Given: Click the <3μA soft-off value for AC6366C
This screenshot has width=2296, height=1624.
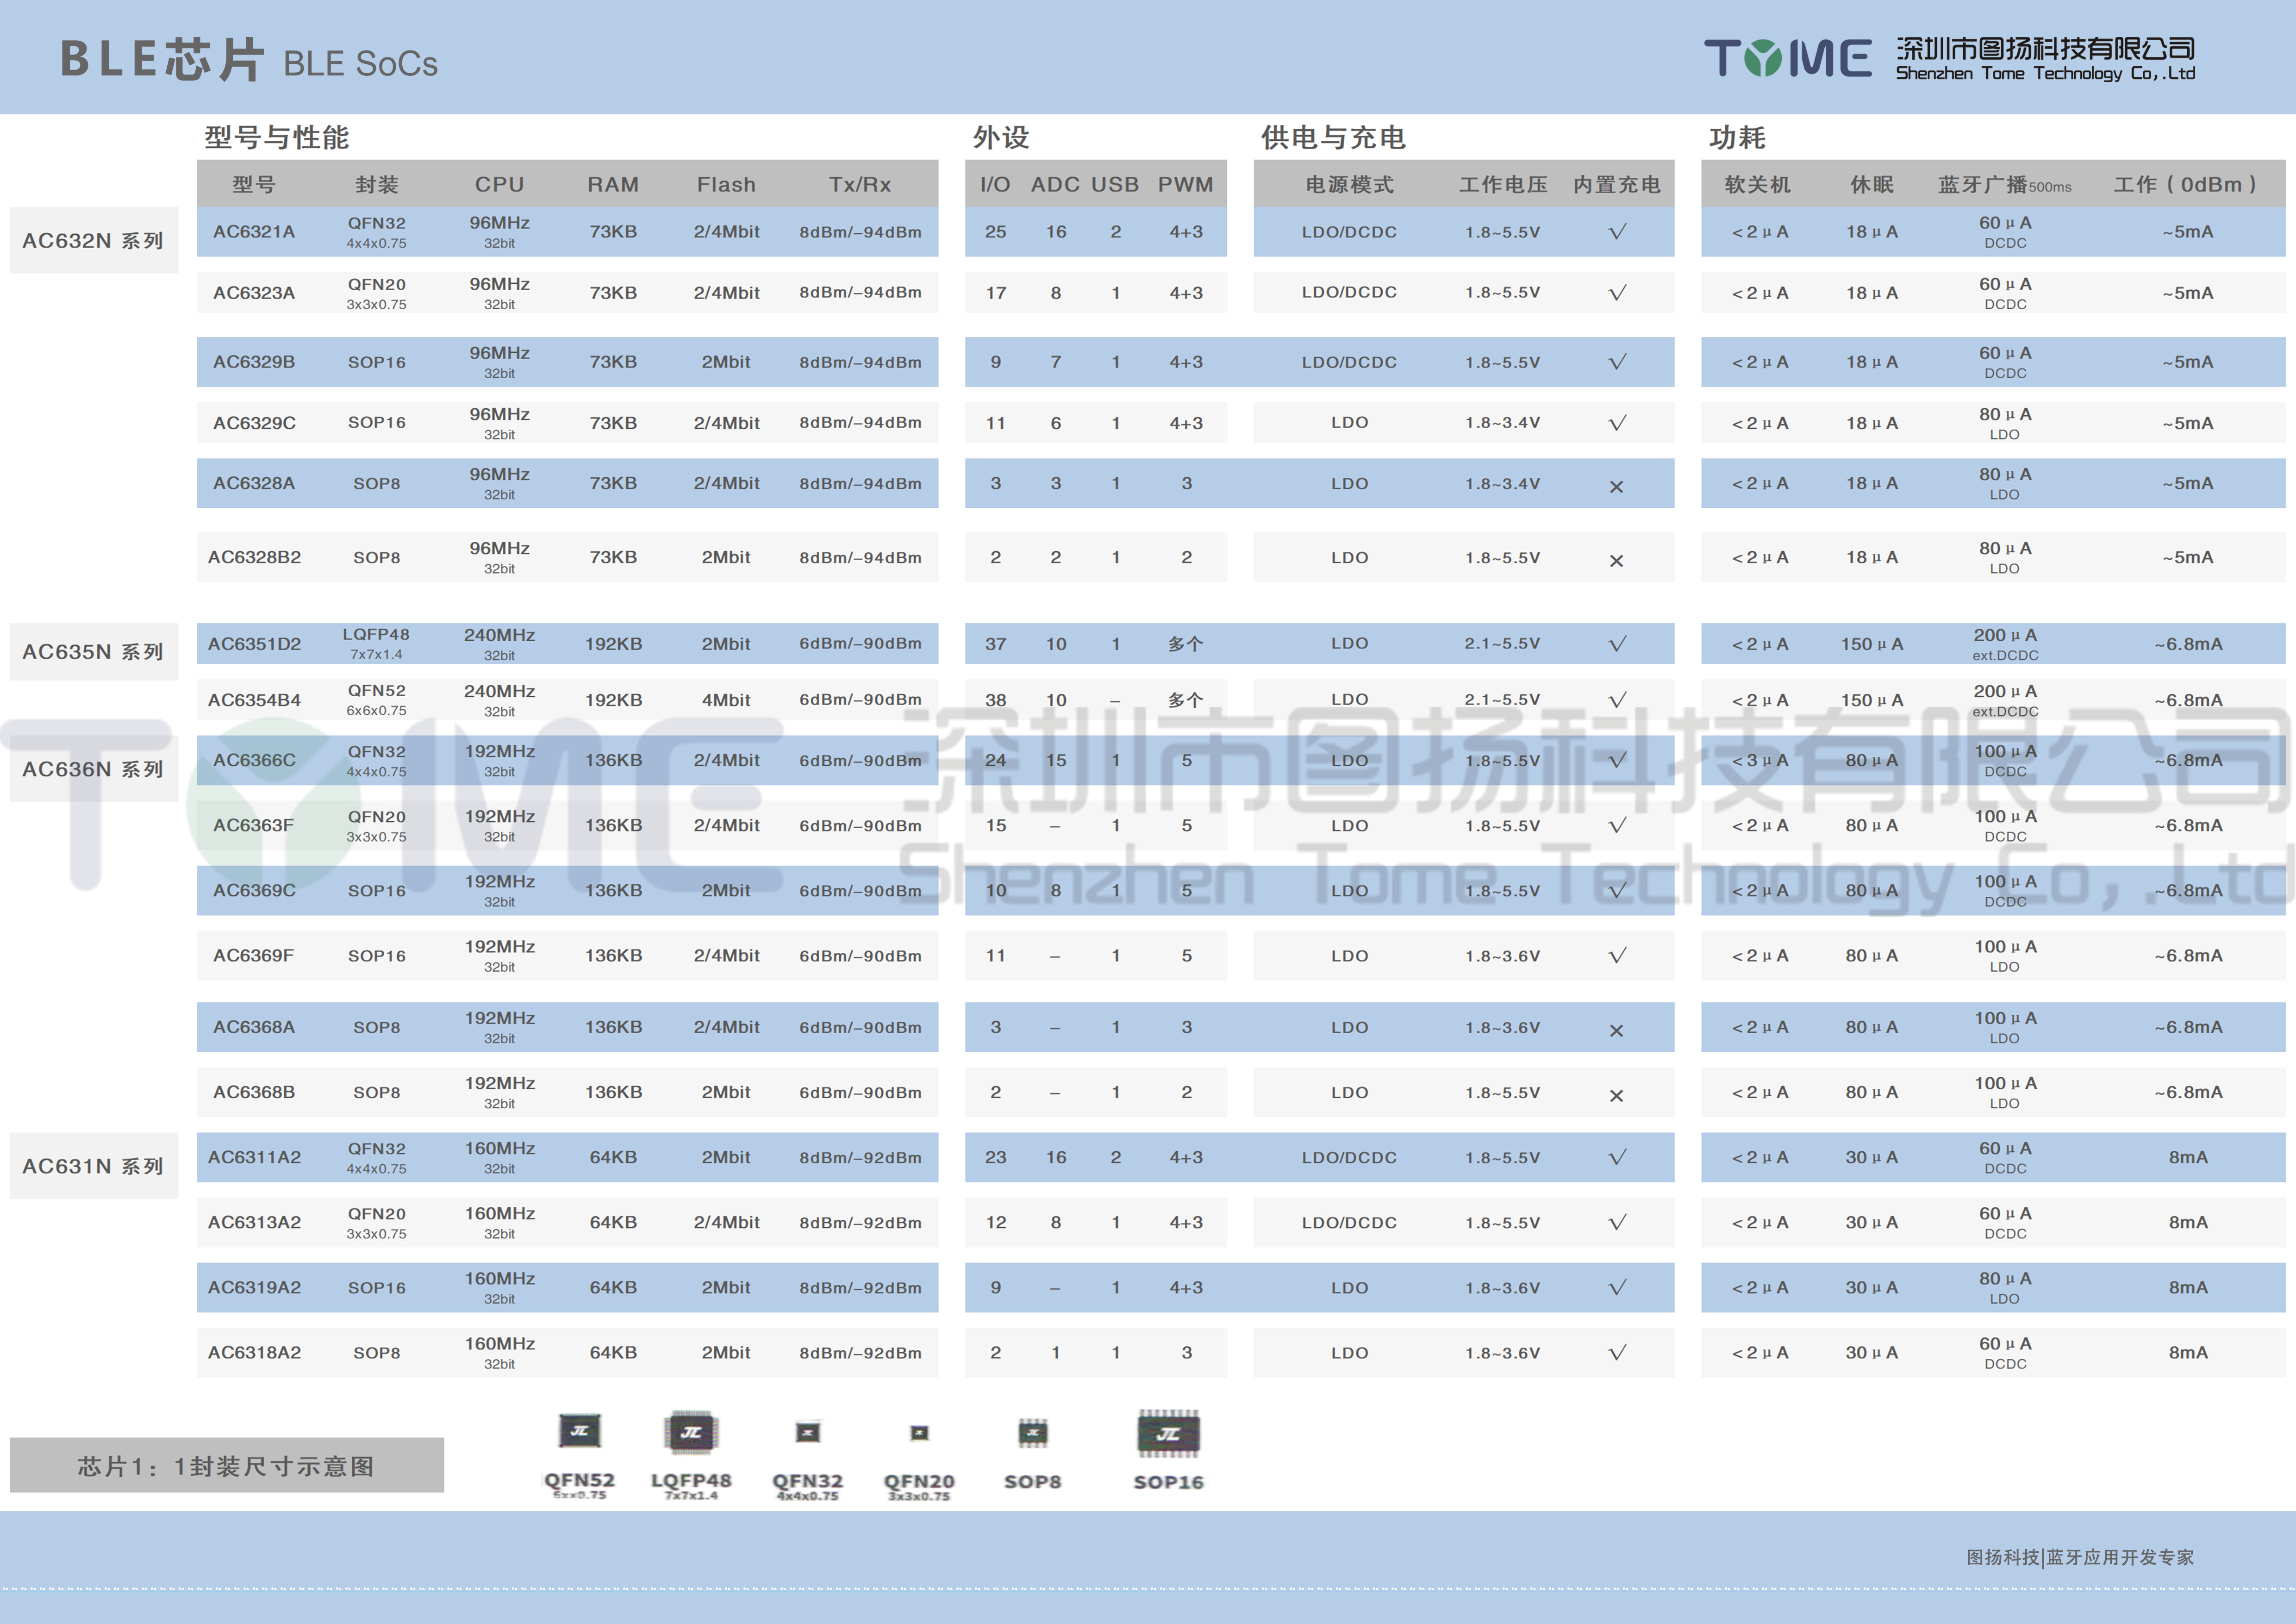Looking at the screenshot, I should point(1760,760).
